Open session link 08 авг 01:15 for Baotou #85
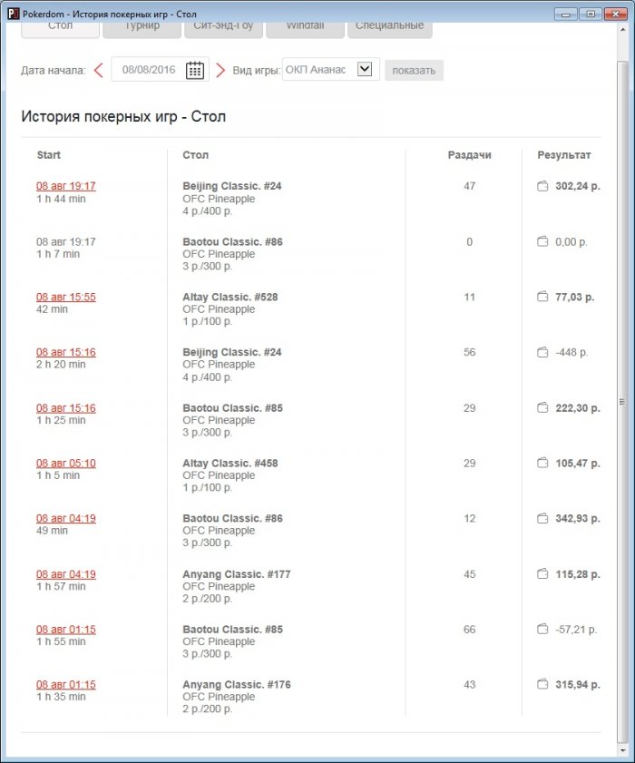Viewport: 635px width, 763px height. pyautogui.click(x=65, y=630)
